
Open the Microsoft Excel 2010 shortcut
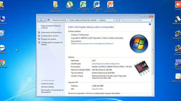coord(83,6)
